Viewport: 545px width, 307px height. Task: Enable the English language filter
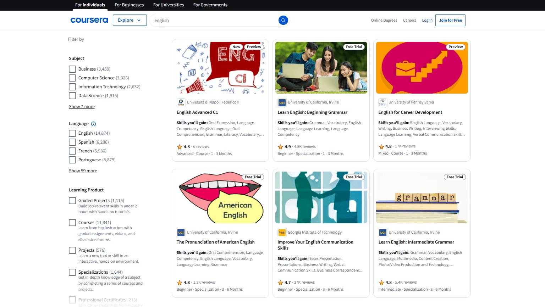pos(72,133)
